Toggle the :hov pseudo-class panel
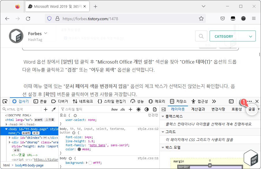Image resolution: width=261 pixels, height=169 pixels. (x=114, y=109)
